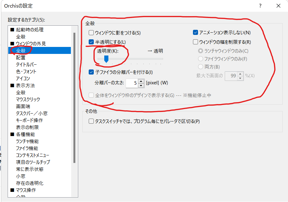The width and height of the screenshot is (288, 202).
Task: Select highlighted 全般 under ウィンドウの外見
Action: click(39, 50)
